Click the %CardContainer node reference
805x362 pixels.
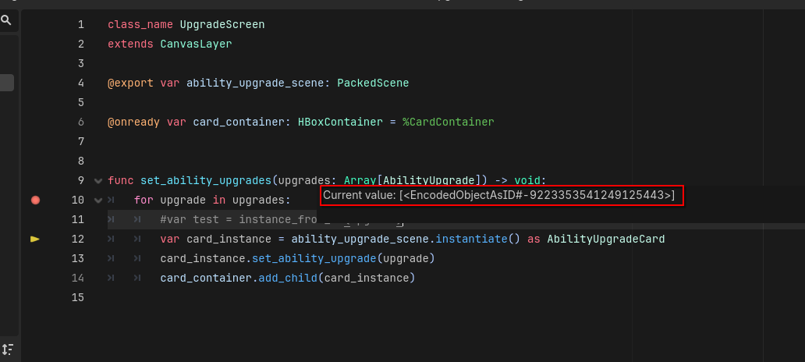click(x=448, y=122)
